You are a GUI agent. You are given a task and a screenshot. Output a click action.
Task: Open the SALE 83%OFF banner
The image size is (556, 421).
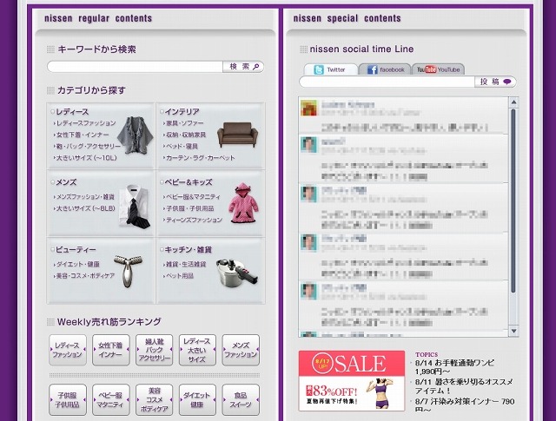pos(352,380)
